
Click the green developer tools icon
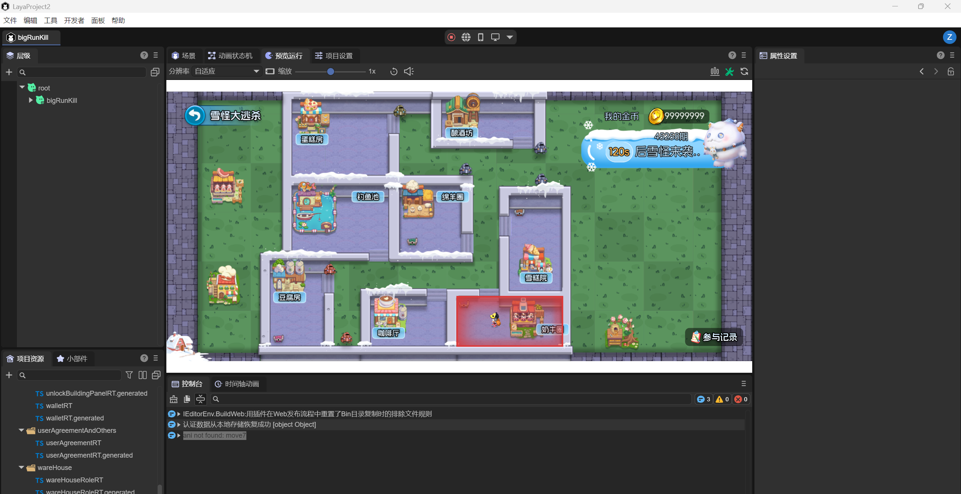point(729,71)
